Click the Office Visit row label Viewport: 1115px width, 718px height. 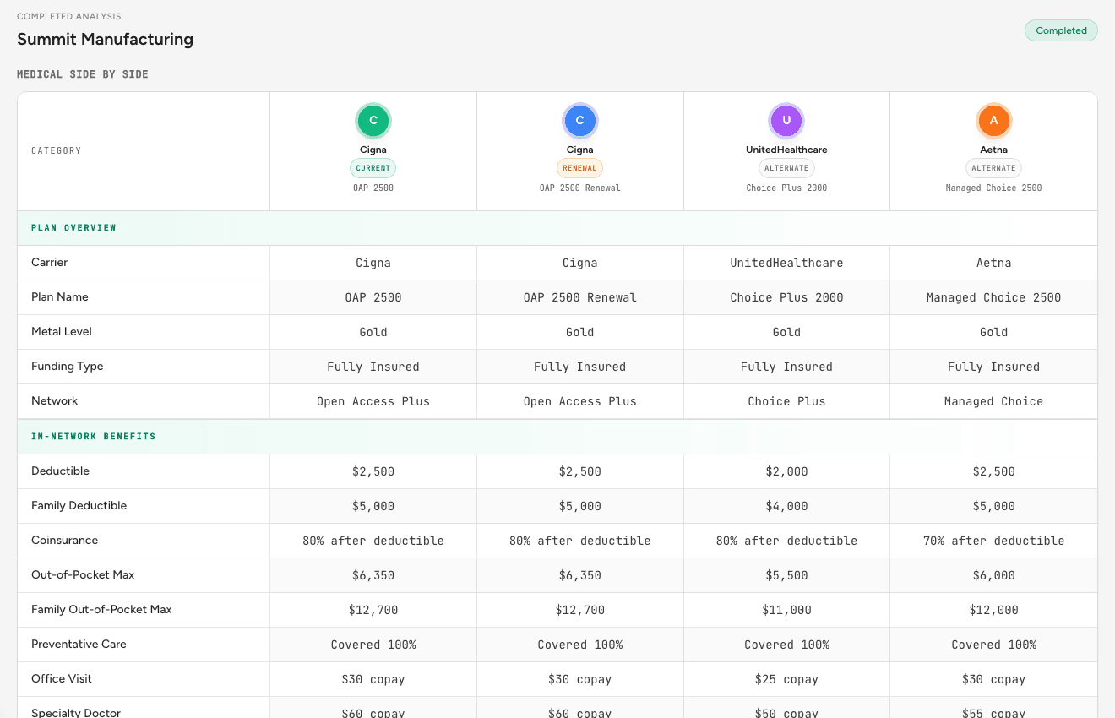pyautogui.click(x=62, y=679)
